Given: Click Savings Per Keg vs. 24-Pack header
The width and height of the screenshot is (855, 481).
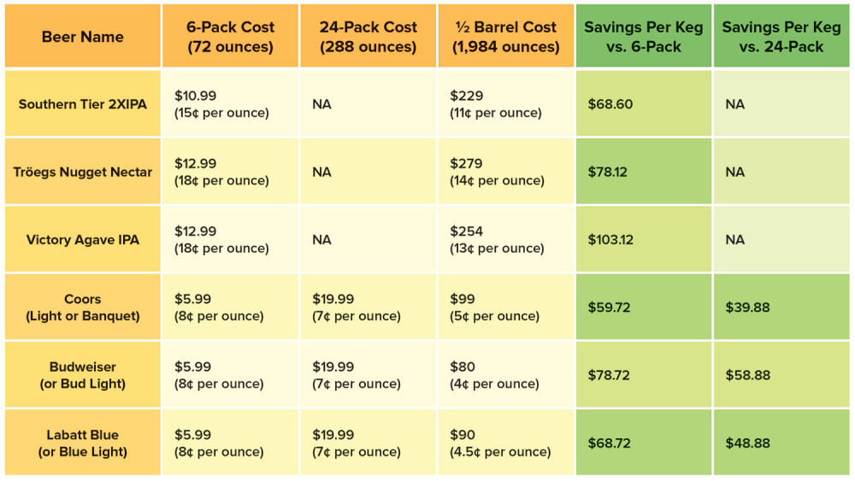Looking at the screenshot, I should (781, 36).
